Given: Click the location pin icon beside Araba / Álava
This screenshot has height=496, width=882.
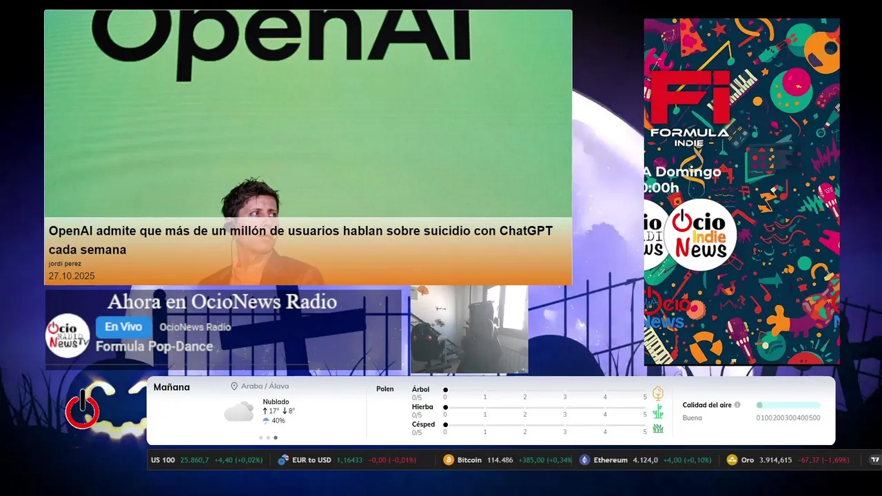Looking at the screenshot, I should point(234,386).
